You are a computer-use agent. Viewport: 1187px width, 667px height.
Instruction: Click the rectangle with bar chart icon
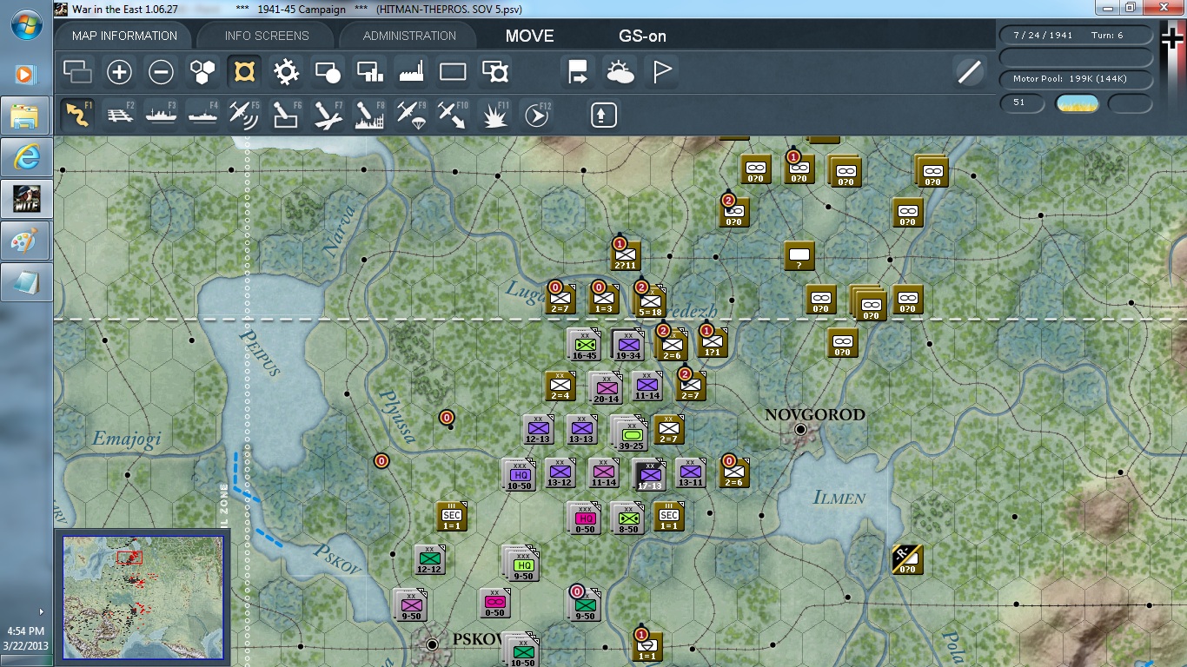[370, 72]
